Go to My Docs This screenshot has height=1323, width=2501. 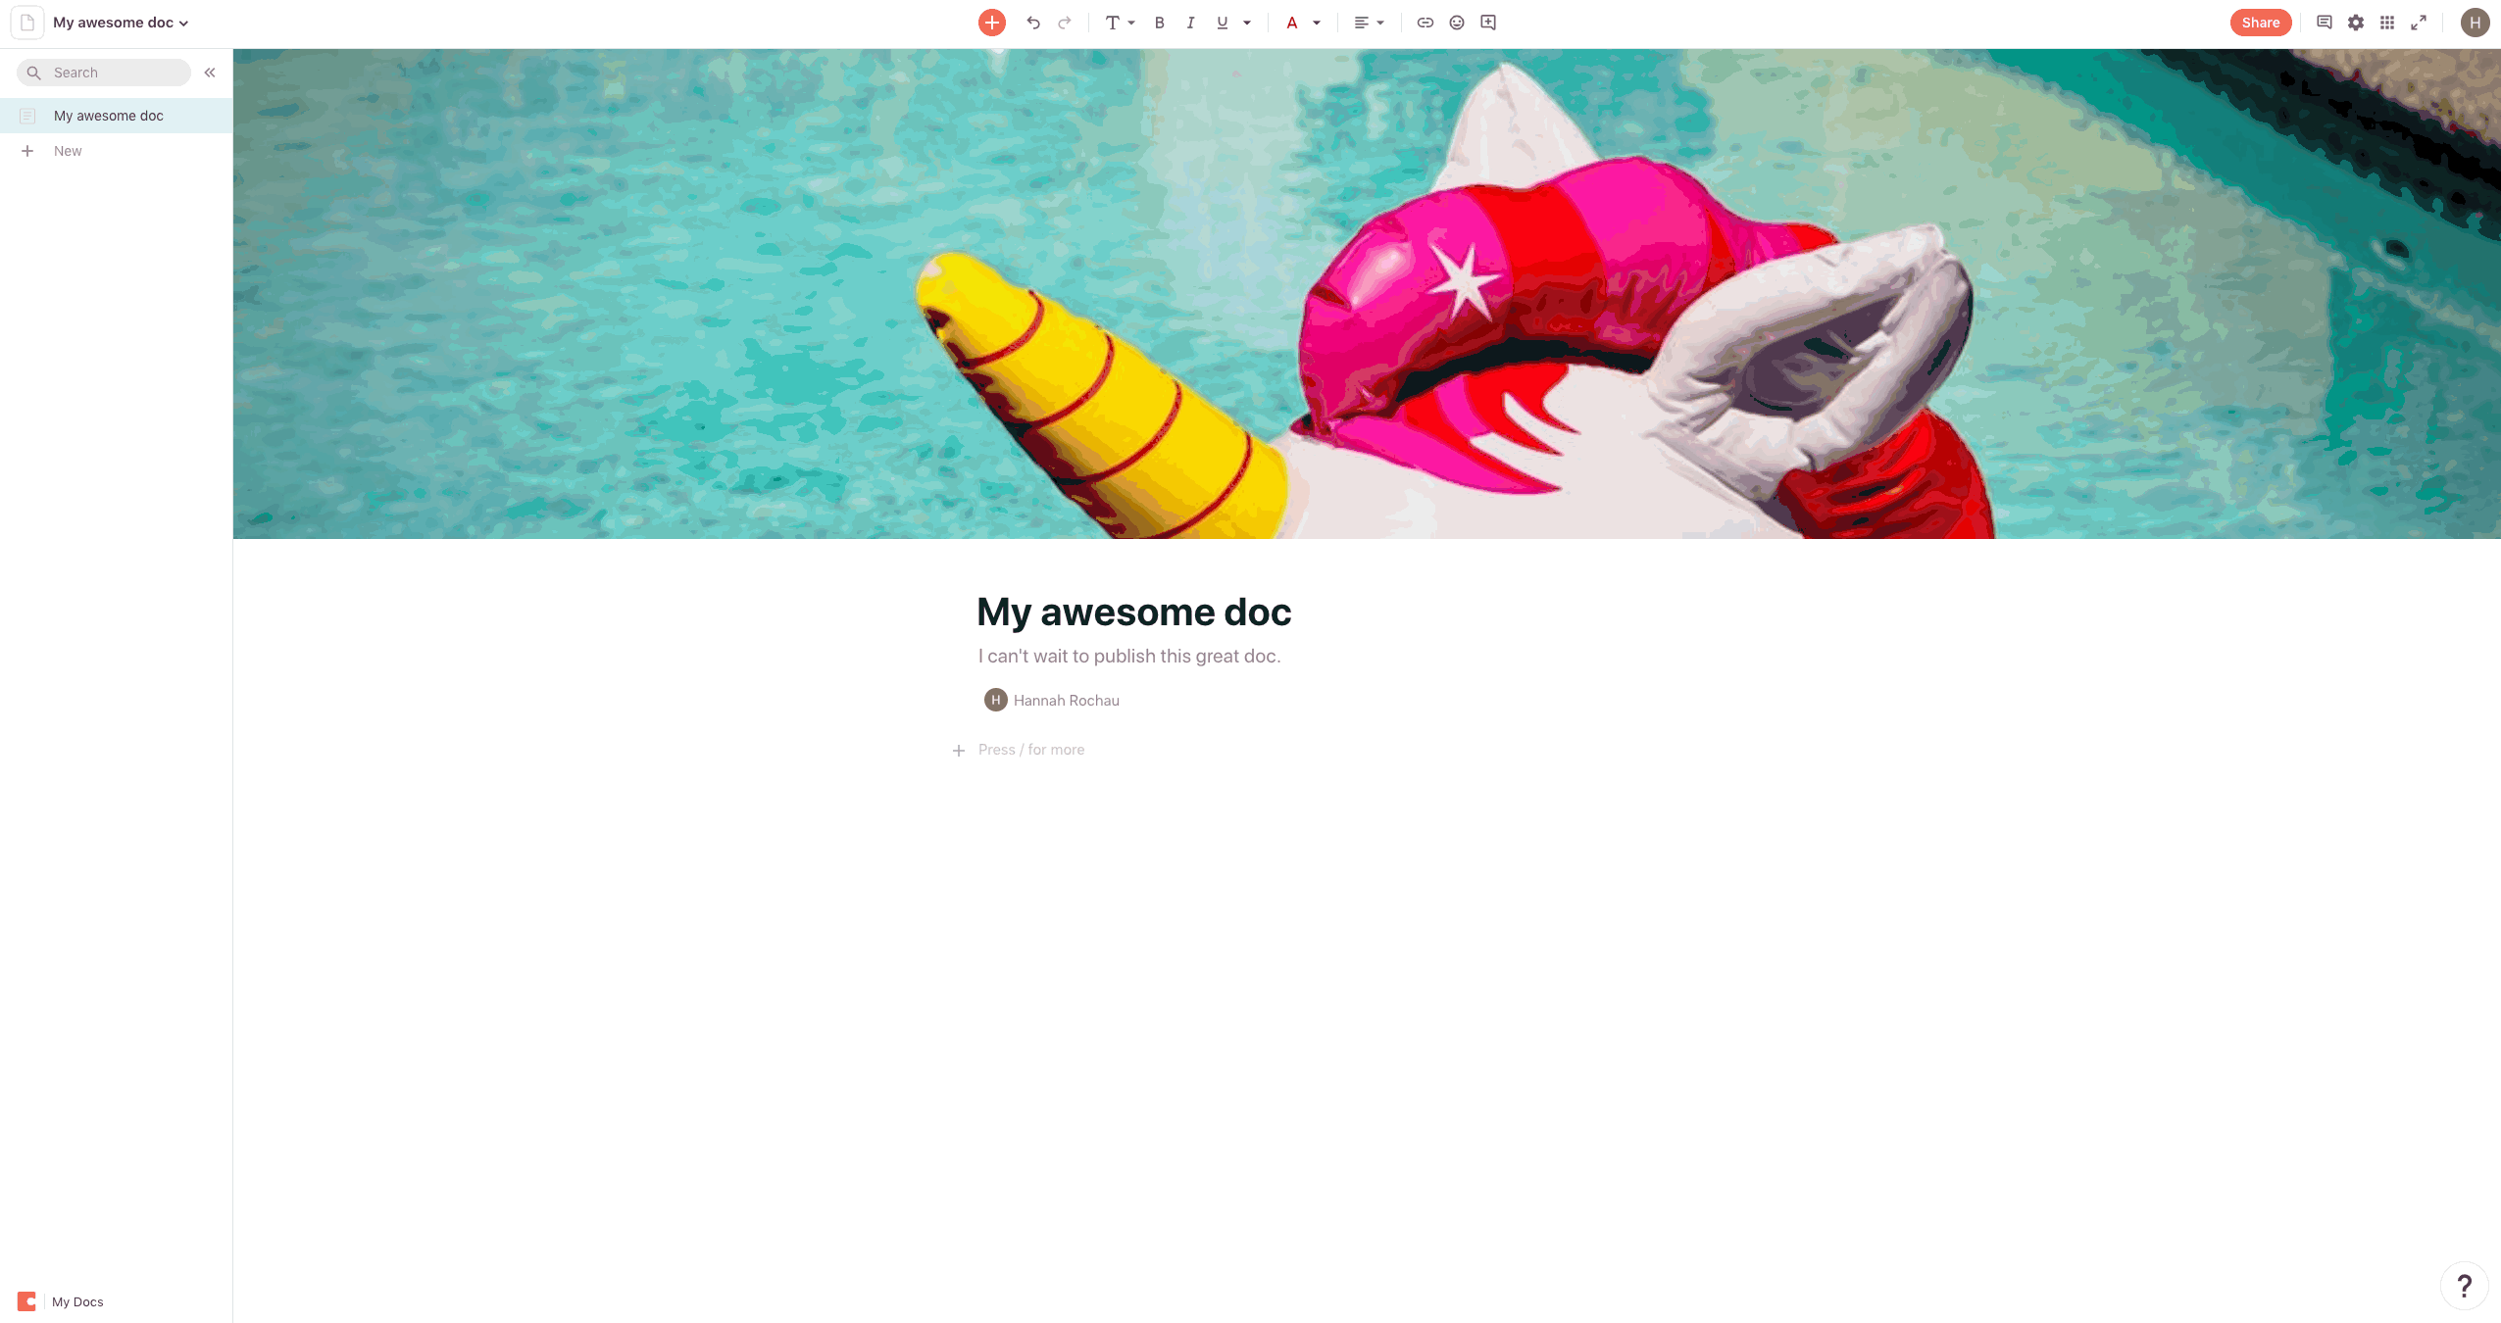click(x=76, y=1301)
